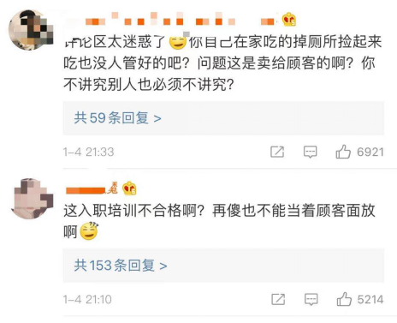Reply to the 21:10 comment
This screenshot has width=397, height=323.
(x=311, y=299)
